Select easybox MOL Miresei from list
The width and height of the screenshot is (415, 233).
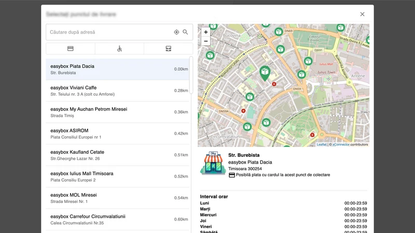(118, 198)
